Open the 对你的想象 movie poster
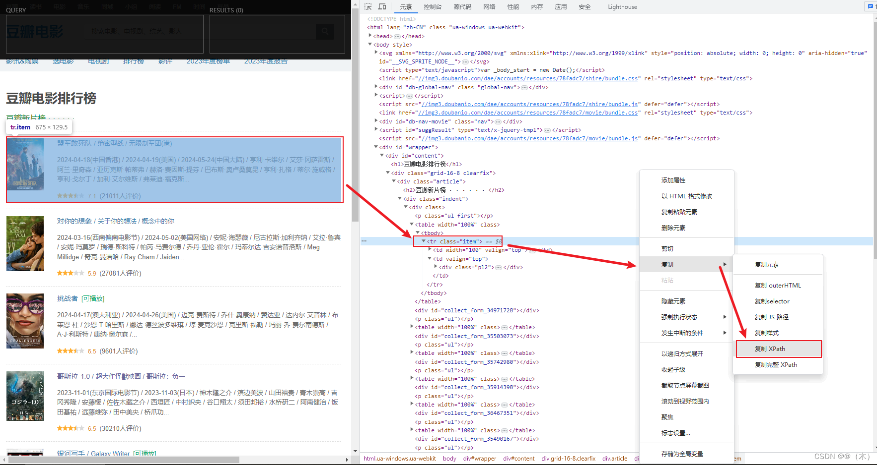Image resolution: width=877 pixels, height=465 pixels. coord(25,243)
